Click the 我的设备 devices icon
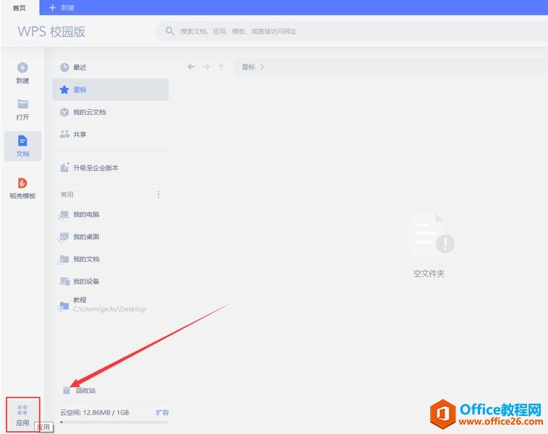The height and width of the screenshot is (434, 548). pyautogui.click(x=64, y=282)
